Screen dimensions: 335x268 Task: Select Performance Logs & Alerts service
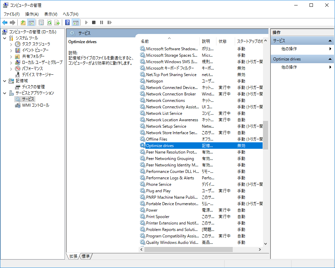tap(201, 178)
